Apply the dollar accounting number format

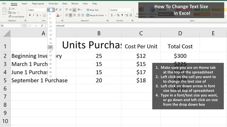pos(112,15)
